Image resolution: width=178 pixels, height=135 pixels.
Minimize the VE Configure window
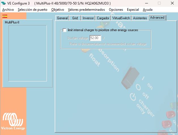click(x=147, y=3)
